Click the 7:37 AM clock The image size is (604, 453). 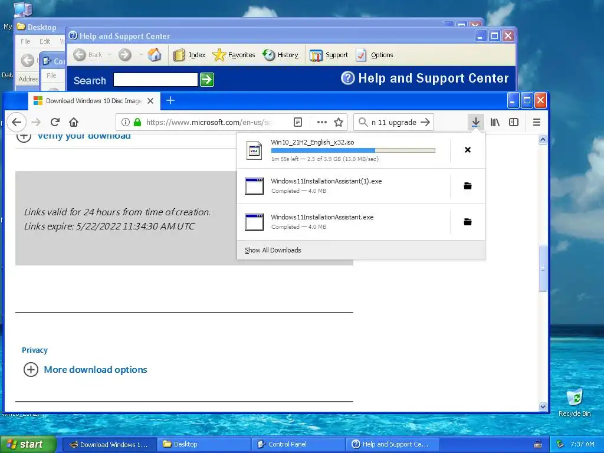[x=582, y=445]
